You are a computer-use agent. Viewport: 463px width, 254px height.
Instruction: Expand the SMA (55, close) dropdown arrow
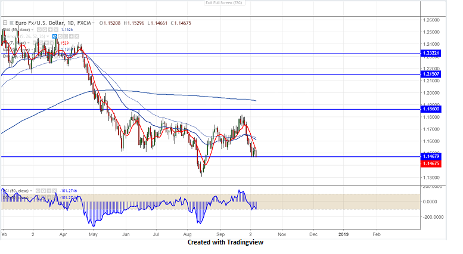click(33, 30)
